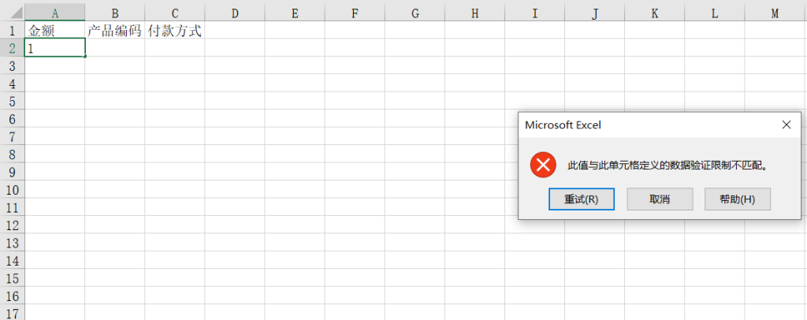Click the 重试(R) retry button
Image resolution: width=807 pixels, height=320 pixels.
(x=582, y=199)
